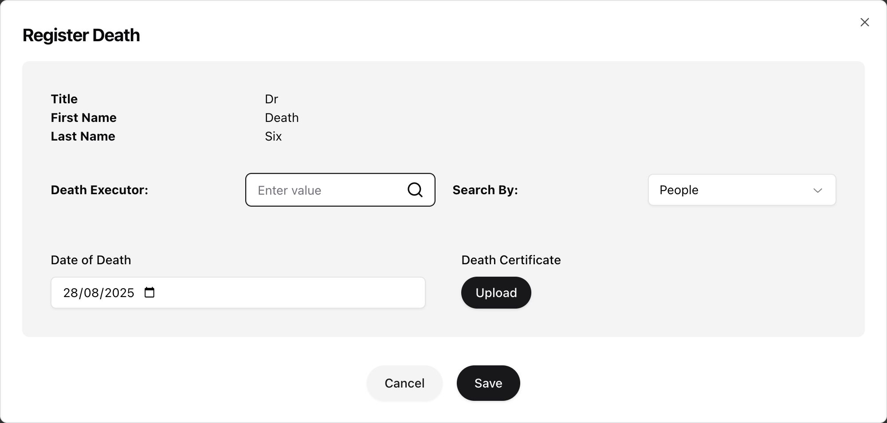This screenshot has width=887, height=423.
Task: Expand the People dropdown
Action: tap(742, 190)
